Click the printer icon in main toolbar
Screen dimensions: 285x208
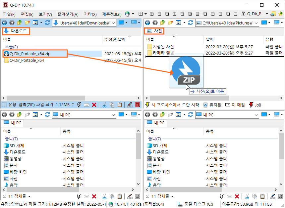click(x=273, y=14)
